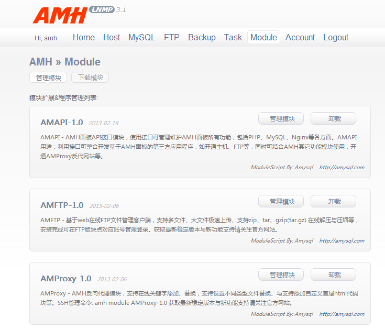Navigate to the FTP menu
This screenshot has width=385, height=329.
(172, 38)
